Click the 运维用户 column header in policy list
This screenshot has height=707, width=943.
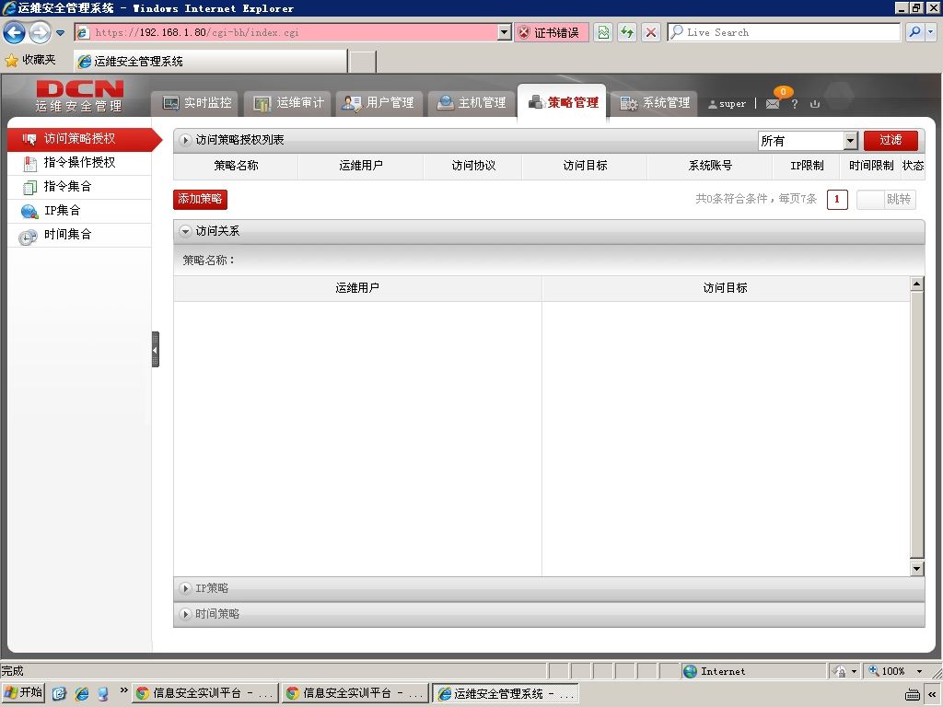[x=361, y=166]
